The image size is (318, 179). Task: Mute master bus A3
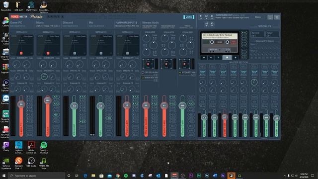[x=223, y=106]
